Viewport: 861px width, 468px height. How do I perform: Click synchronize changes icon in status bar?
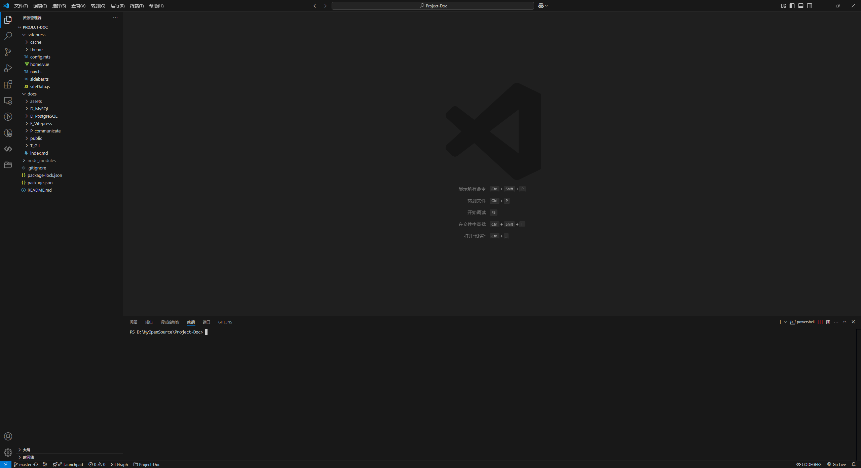pyautogui.click(x=36, y=464)
